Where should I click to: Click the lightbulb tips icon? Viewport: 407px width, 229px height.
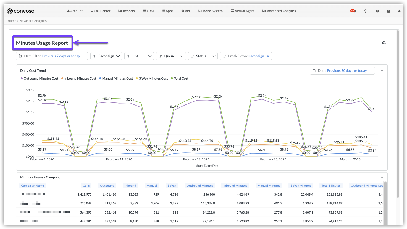click(365, 11)
